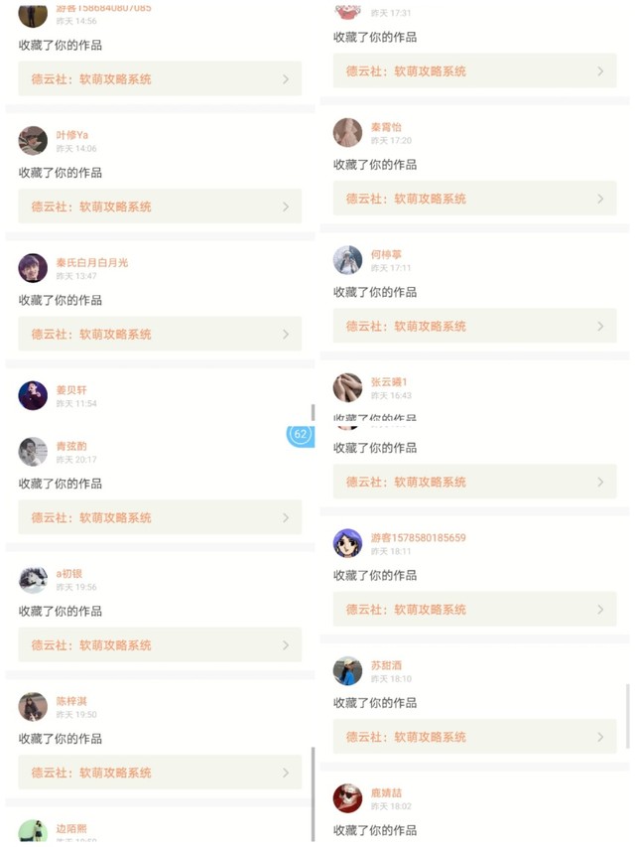Screen dimensions: 635x847
Task: Expand chevron on card below 叶修Ya
Action: tap(286, 207)
